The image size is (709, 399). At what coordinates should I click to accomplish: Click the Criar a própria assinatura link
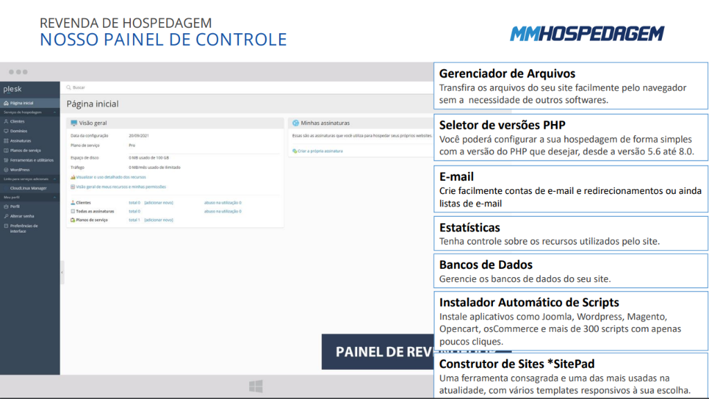tap(320, 151)
